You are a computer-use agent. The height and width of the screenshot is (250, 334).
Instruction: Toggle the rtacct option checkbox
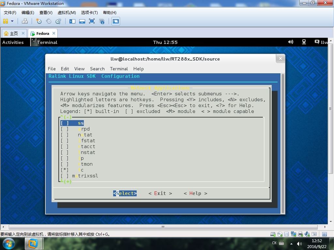(x=65, y=146)
